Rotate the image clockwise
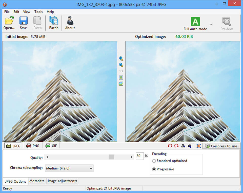 [x=176, y=146]
